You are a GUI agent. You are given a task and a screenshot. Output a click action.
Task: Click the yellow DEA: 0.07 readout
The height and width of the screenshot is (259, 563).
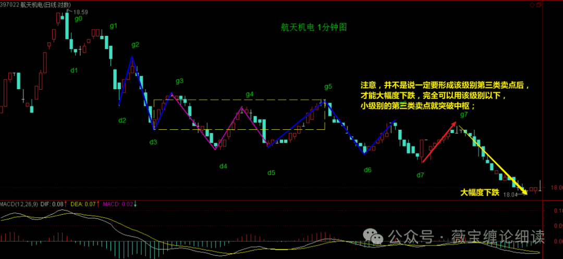click(82, 204)
